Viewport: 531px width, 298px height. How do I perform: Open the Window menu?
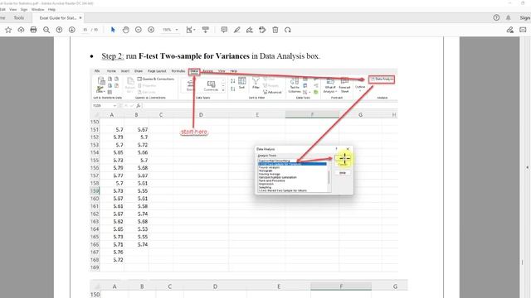click(37, 9)
